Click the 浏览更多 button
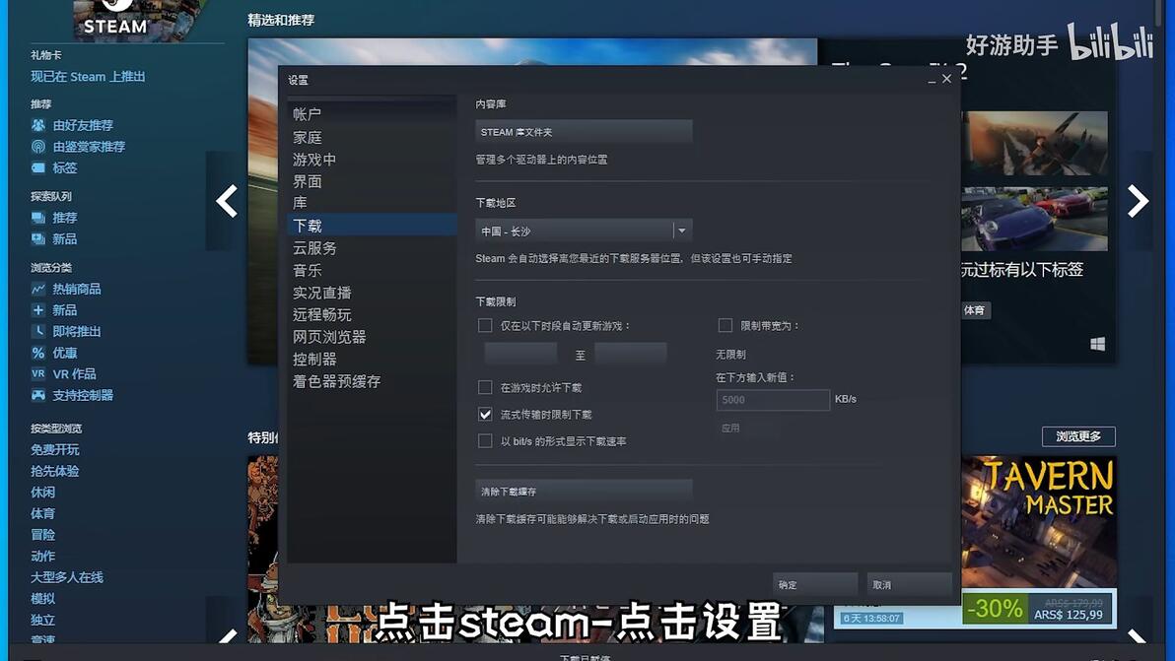Viewport: 1175px width, 661px height. tap(1078, 436)
